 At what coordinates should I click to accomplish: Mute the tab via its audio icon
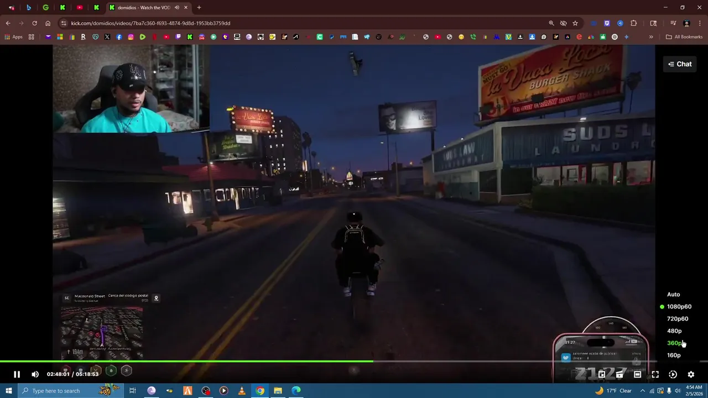(177, 8)
